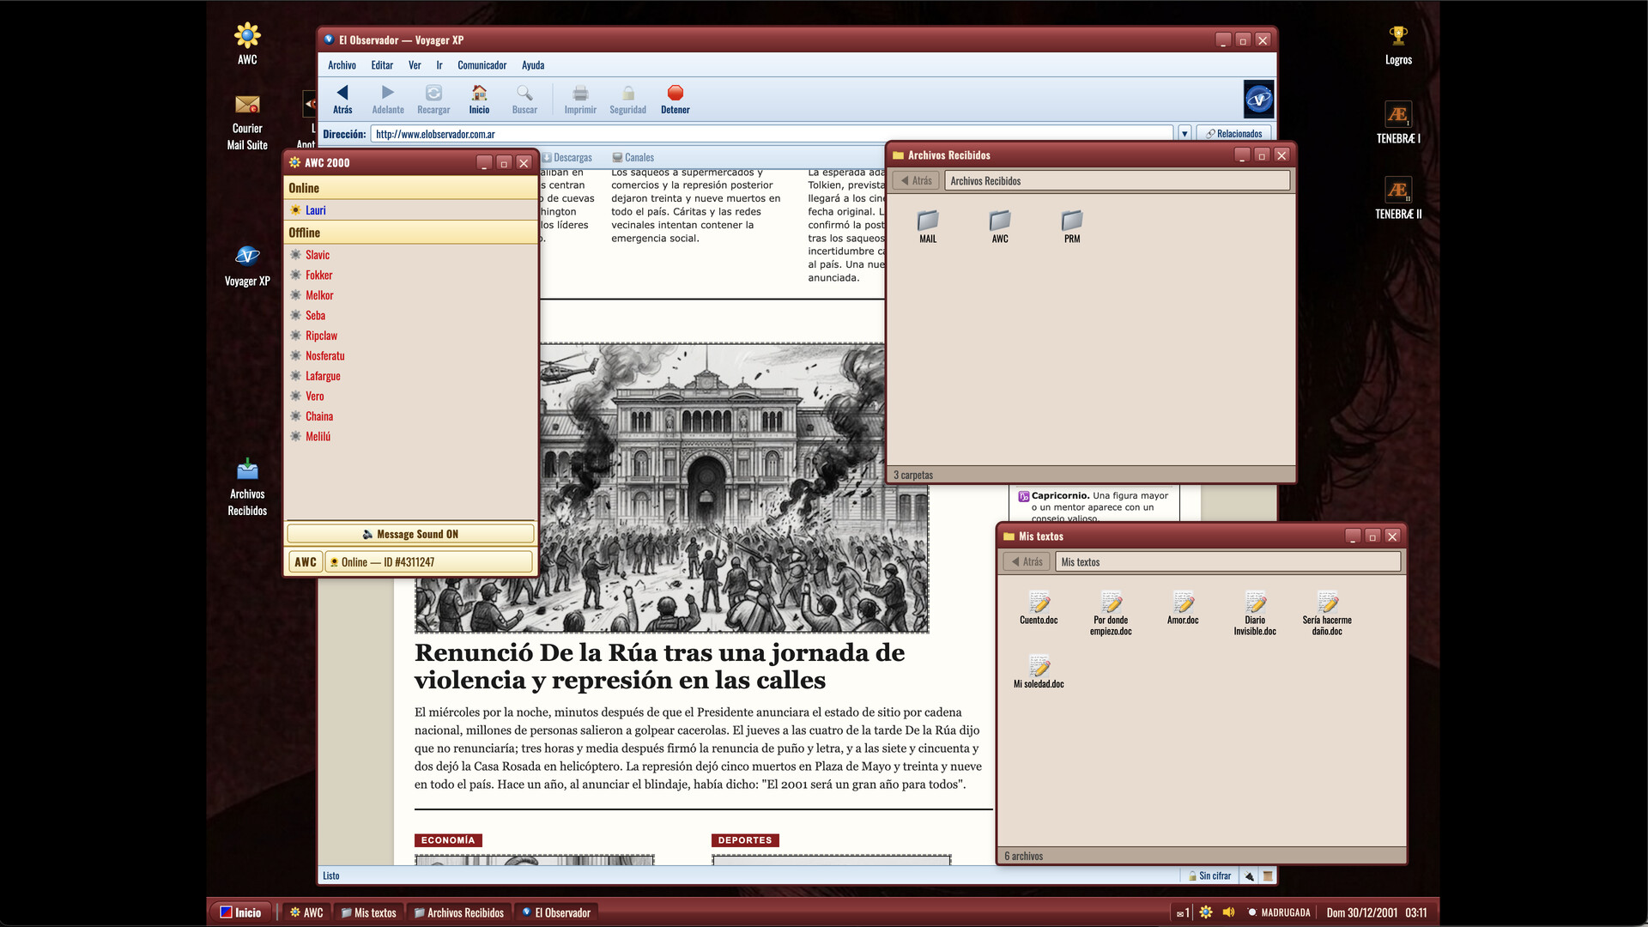Open the Editar menu
Image resolution: width=1648 pixels, height=927 pixels.
[x=382, y=65]
